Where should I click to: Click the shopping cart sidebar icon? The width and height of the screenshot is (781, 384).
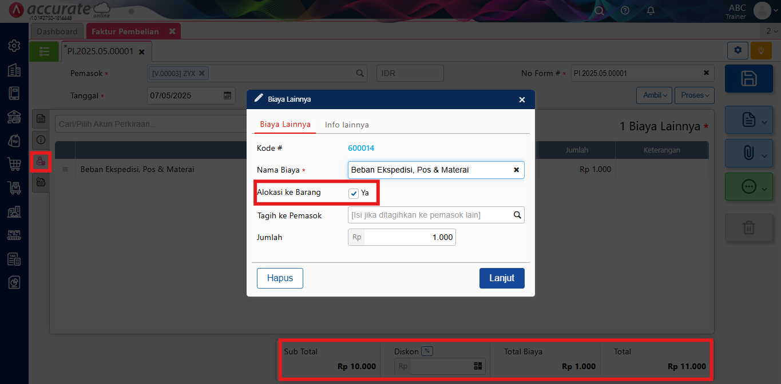point(14,164)
